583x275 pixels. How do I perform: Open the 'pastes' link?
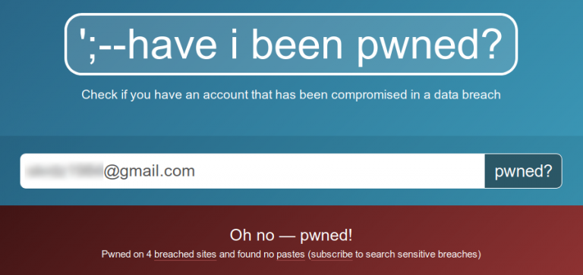pyautogui.click(x=291, y=255)
